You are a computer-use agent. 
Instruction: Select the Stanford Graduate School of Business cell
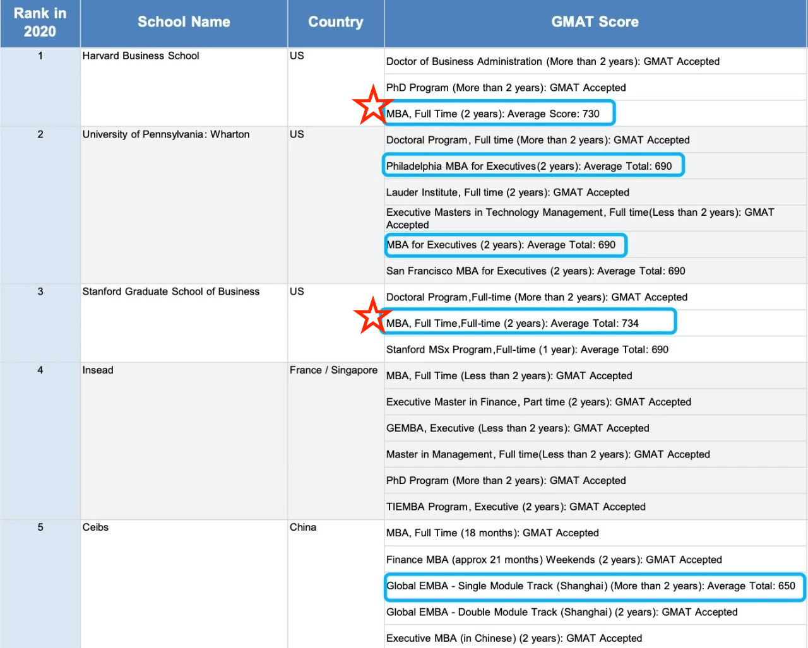click(171, 292)
